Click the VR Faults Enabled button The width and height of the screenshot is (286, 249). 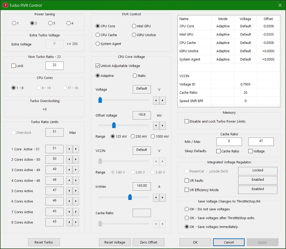pyautogui.click(x=258, y=180)
